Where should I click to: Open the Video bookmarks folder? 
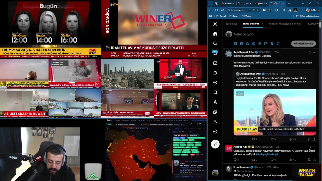pos(246,16)
